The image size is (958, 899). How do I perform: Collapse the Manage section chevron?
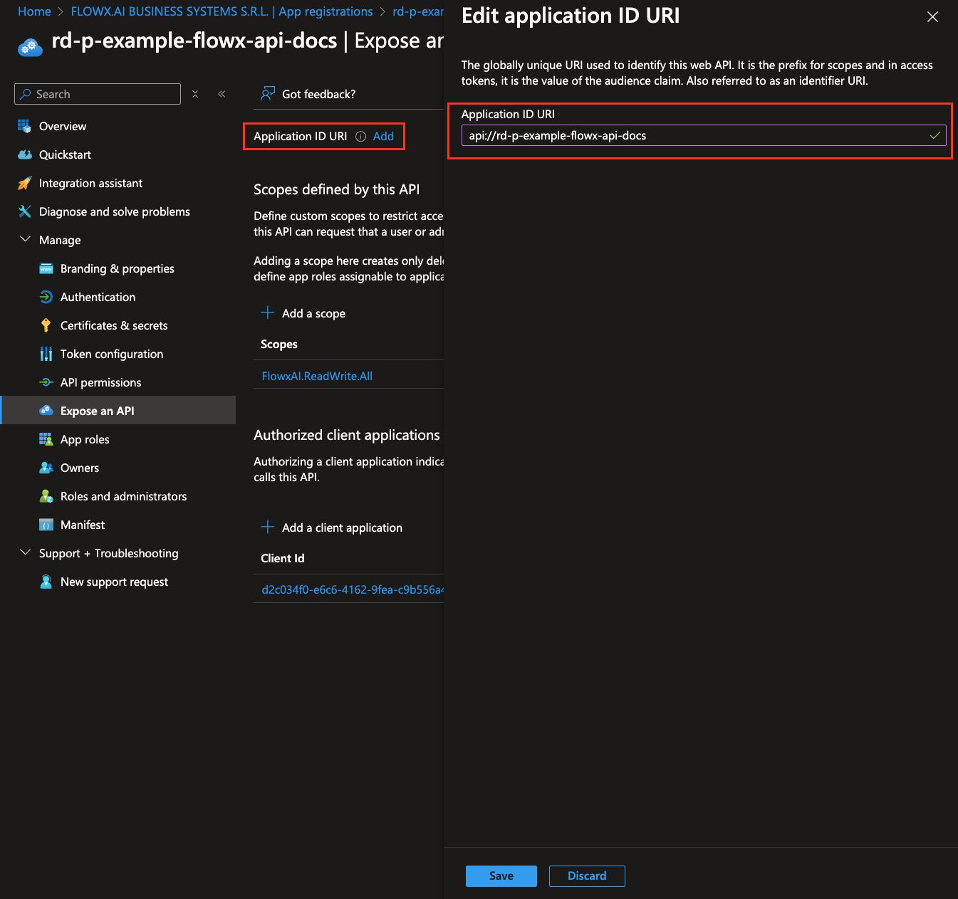pos(26,239)
